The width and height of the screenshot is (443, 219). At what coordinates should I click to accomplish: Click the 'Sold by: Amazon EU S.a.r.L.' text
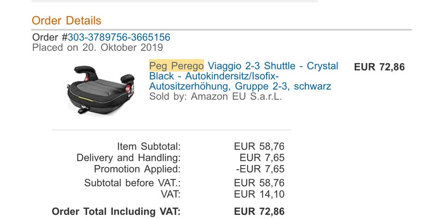216,97
